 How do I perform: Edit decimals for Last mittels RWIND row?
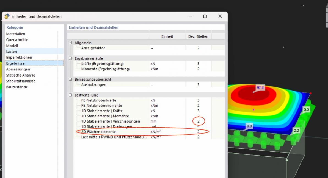pos(198,137)
